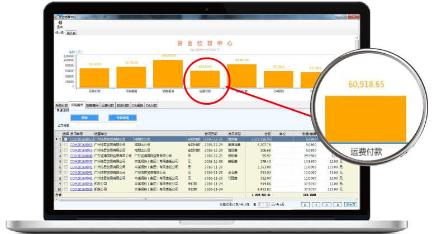
Task: Tick the checkbox in table row 10
Action: pos(65,189)
